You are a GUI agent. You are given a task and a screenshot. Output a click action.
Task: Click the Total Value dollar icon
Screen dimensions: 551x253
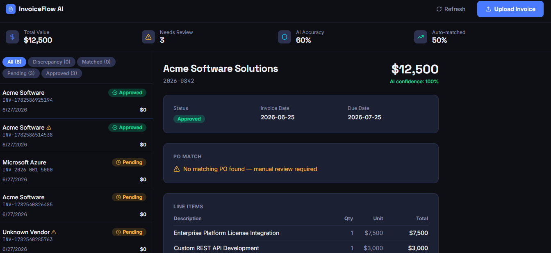pos(12,36)
